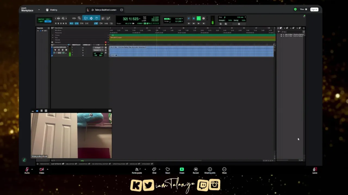Screen dimensions: 348x195
Task: Switch to Zoom Meeting tab
Action: [52, 10]
